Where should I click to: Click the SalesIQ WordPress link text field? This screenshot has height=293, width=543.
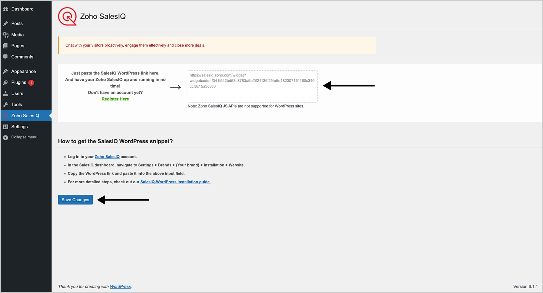coord(252,87)
